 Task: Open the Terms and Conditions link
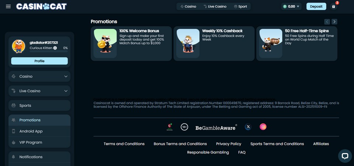(x=124, y=144)
